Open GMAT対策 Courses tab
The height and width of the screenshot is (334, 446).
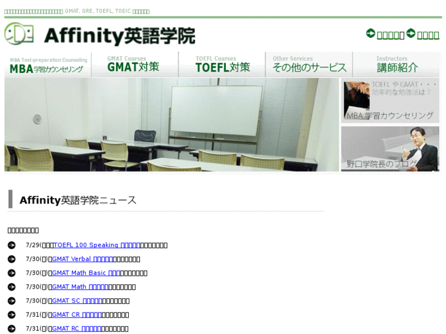tap(135, 65)
